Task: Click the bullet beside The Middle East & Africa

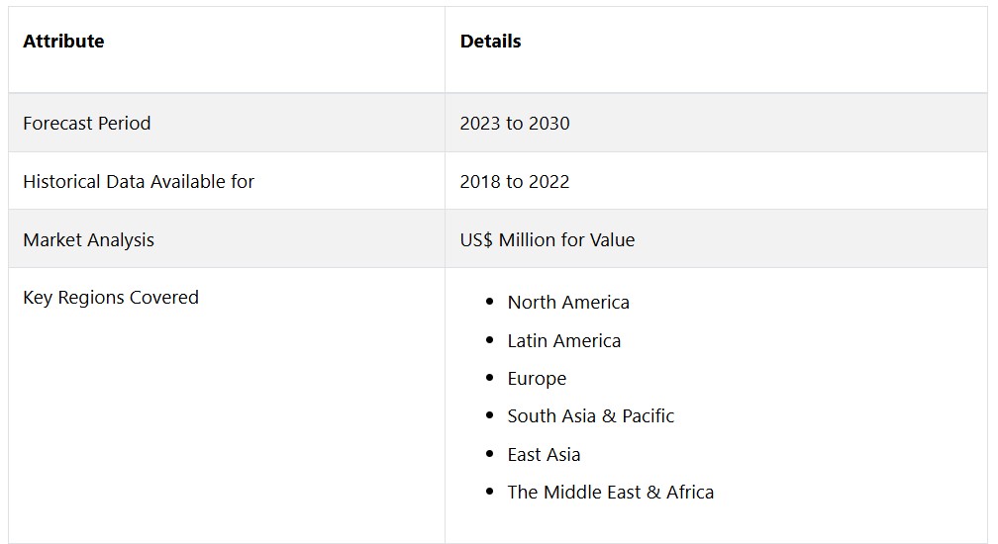Action: tap(489, 493)
